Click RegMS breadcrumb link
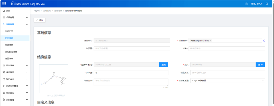This screenshot has width=274, height=106. (x=37, y=11)
